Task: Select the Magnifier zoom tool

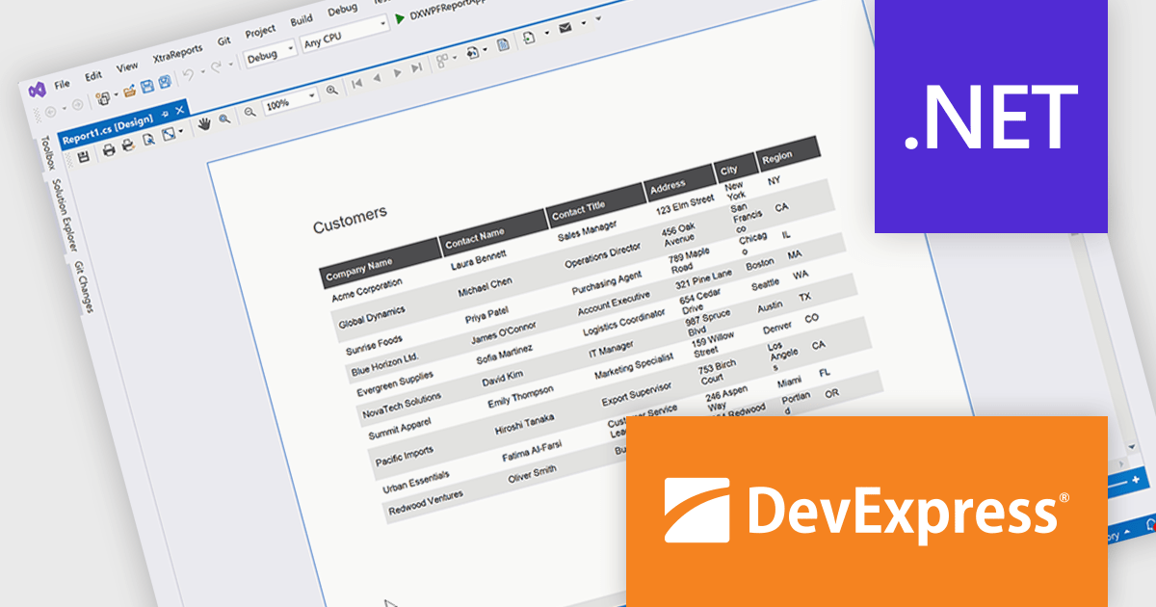Action: (x=225, y=119)
